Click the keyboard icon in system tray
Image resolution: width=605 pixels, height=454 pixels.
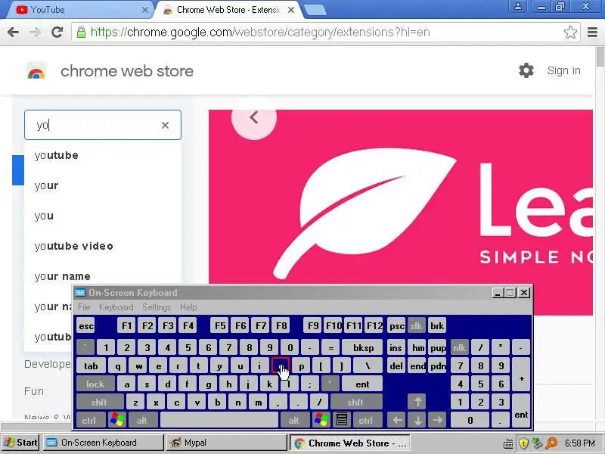point(508,443)
